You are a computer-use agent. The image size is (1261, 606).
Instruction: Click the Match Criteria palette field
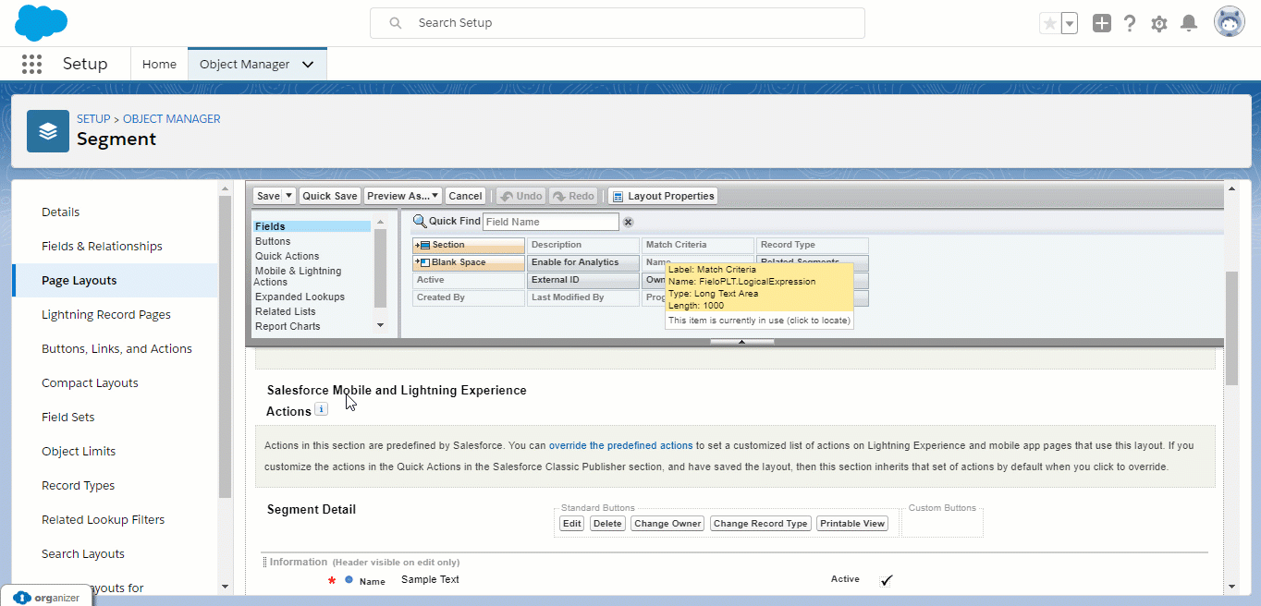(698, 245)
